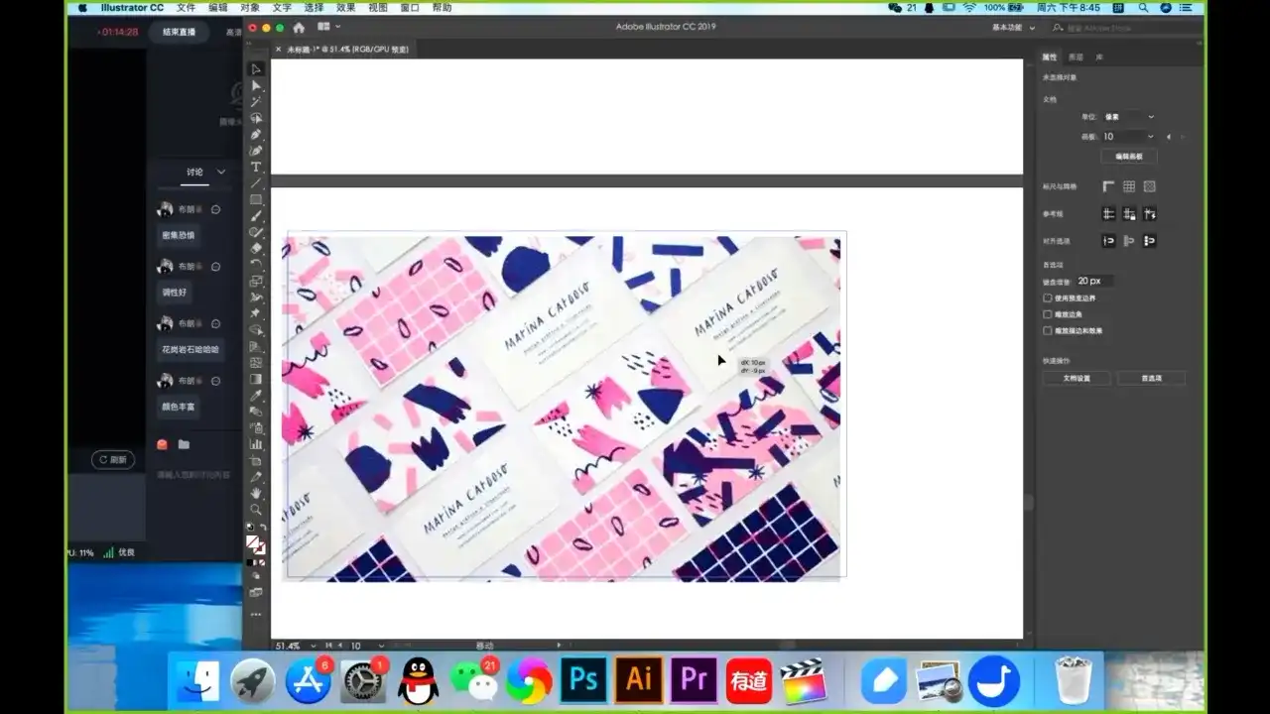Viewport: 1270px width, 714px height.
Task: Enable 使用预览边界 checkbox
Action: click(1048, 297)
